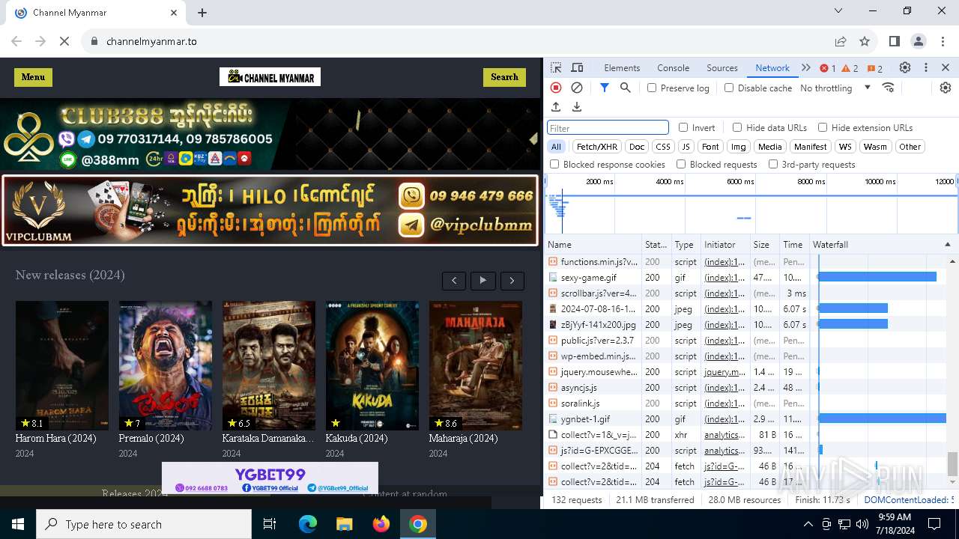Viewport: 959px width, 539px height.
Task: Check Hide data URLs
Action: pos(737,127)
